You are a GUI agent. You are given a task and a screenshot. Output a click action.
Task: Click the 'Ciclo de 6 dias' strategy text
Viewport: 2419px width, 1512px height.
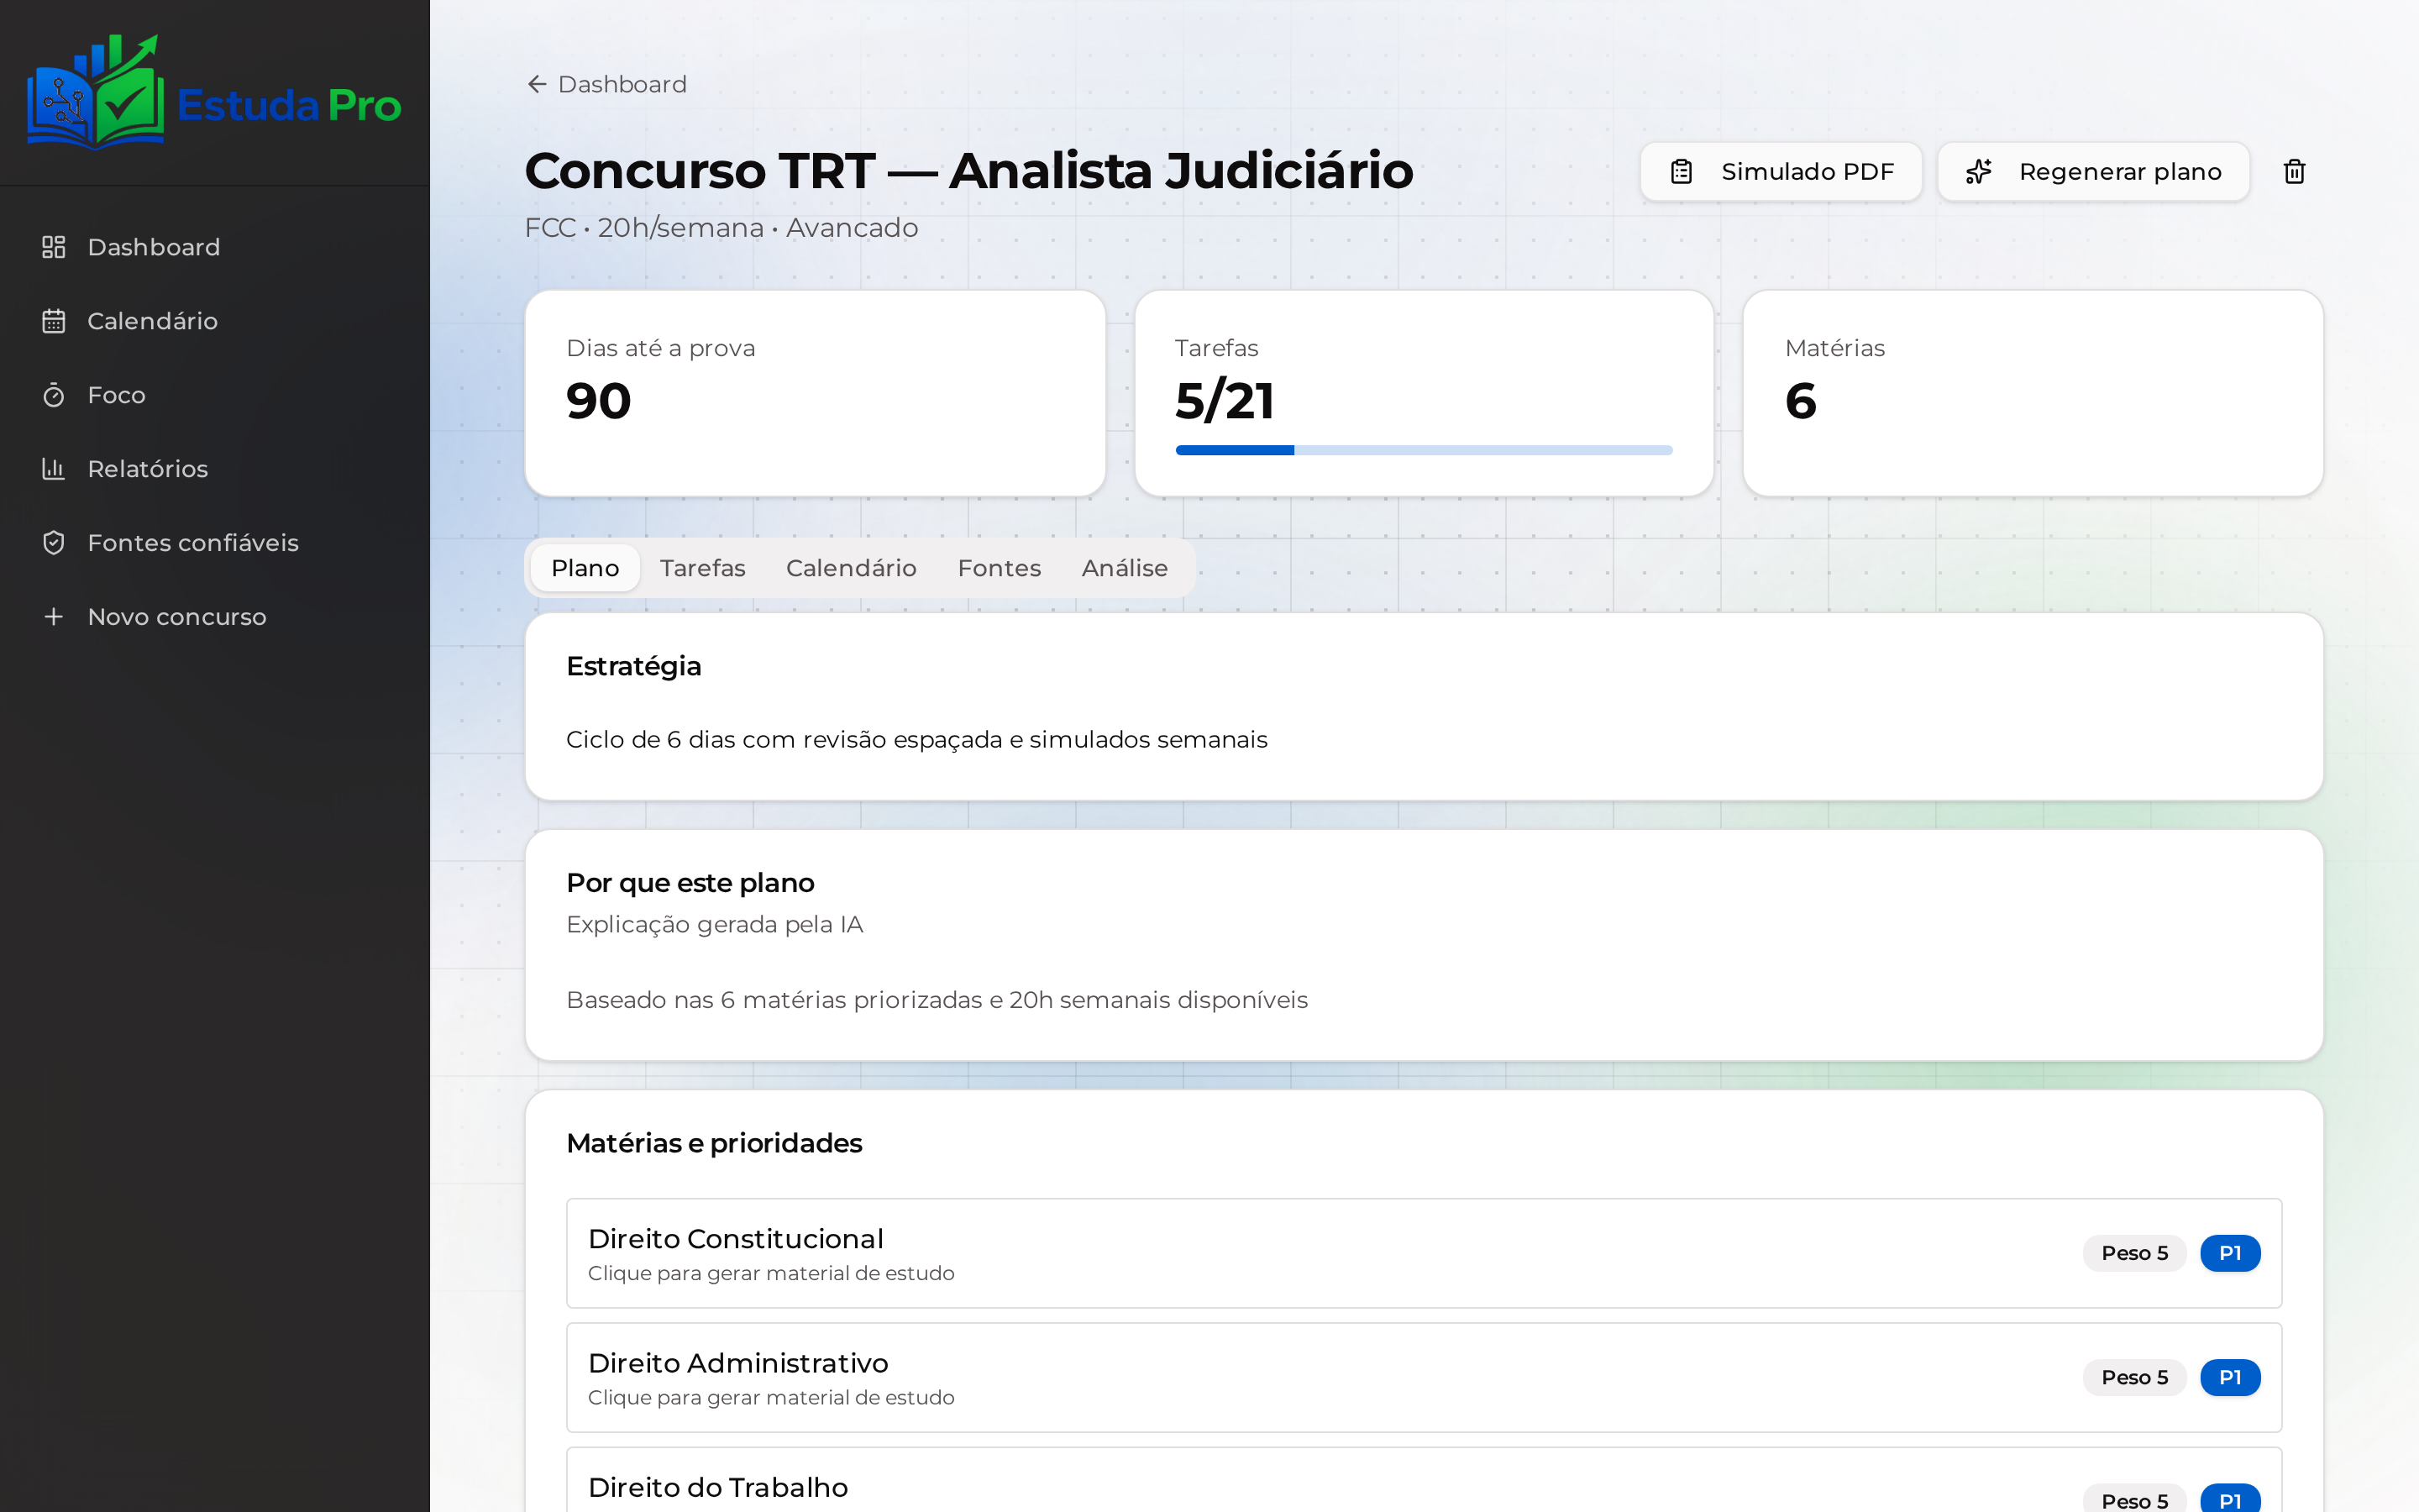click(916, 740)
